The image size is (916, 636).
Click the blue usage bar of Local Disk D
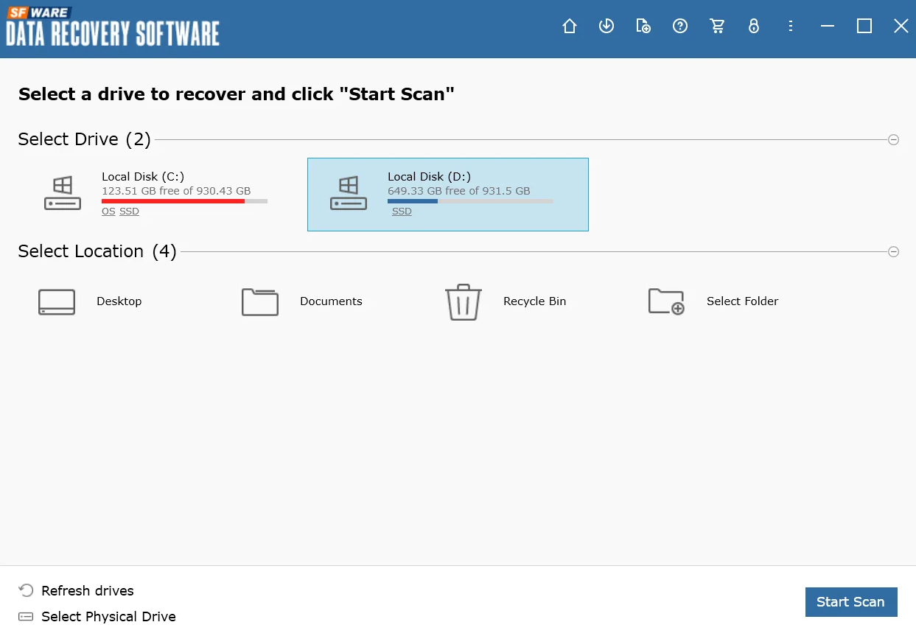point(413,200)
